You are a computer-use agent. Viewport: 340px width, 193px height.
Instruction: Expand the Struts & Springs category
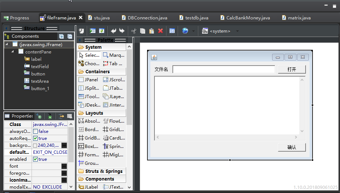pos(101,171)
